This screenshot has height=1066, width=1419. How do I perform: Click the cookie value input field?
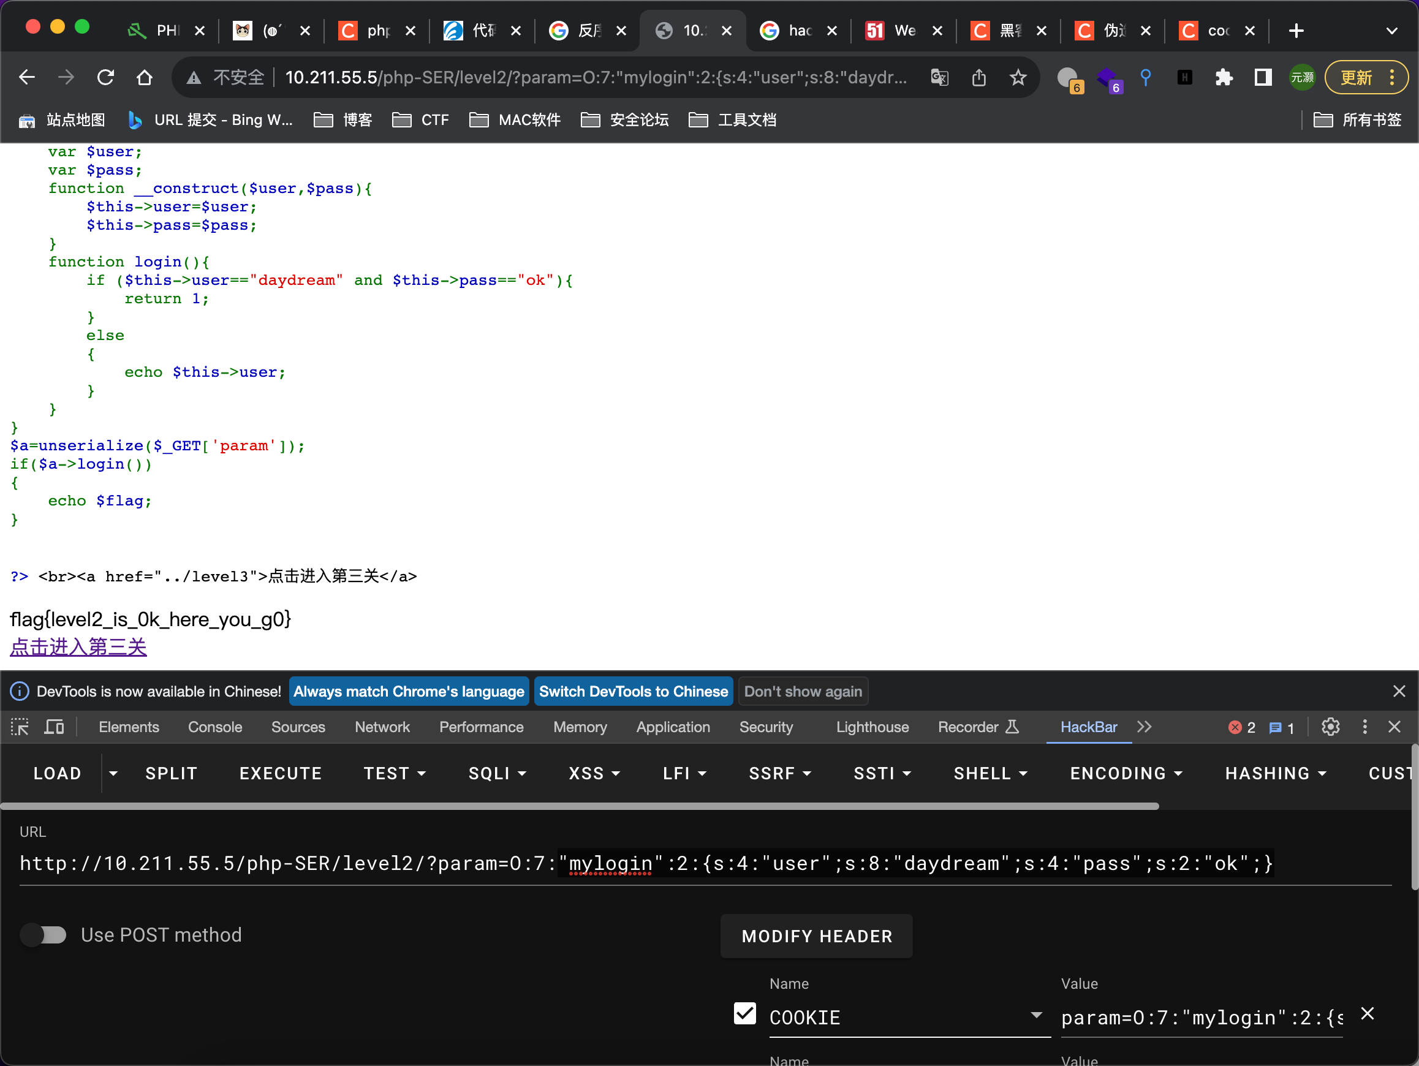(1201, 1017)
